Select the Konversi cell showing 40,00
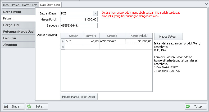 click(91, 41)
